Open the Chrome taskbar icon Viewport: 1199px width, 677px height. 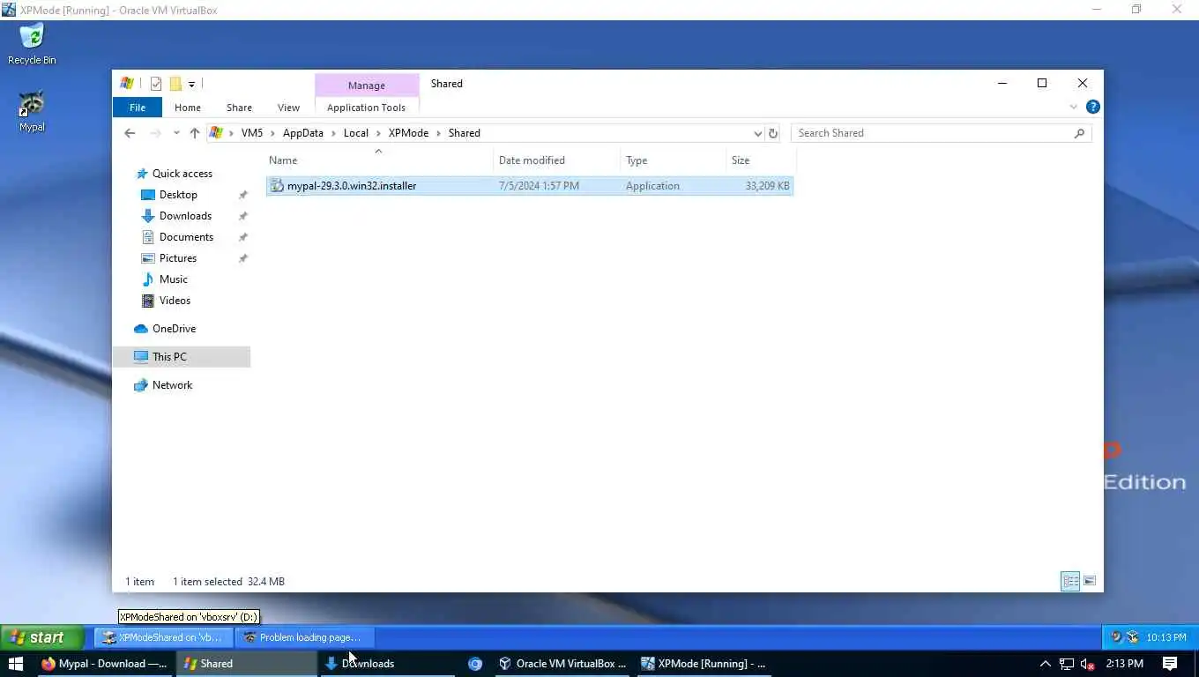click(475, 664)
